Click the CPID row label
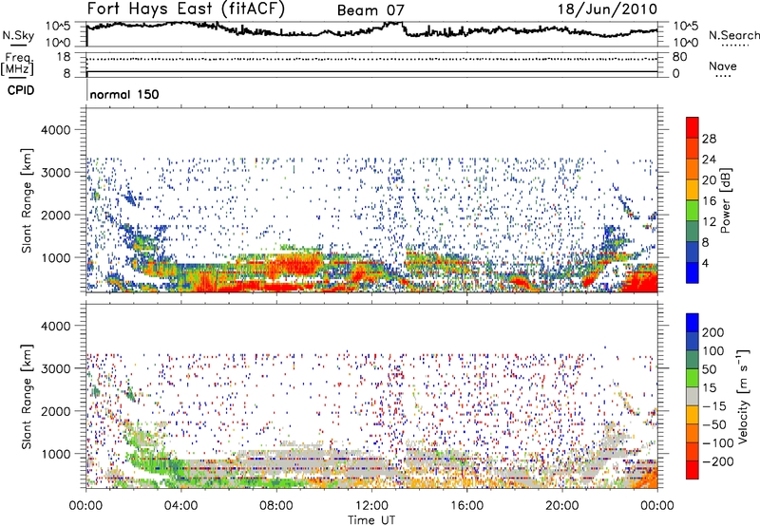The width and height of the screenshot is (760, 526). click(x=21, y=90)
